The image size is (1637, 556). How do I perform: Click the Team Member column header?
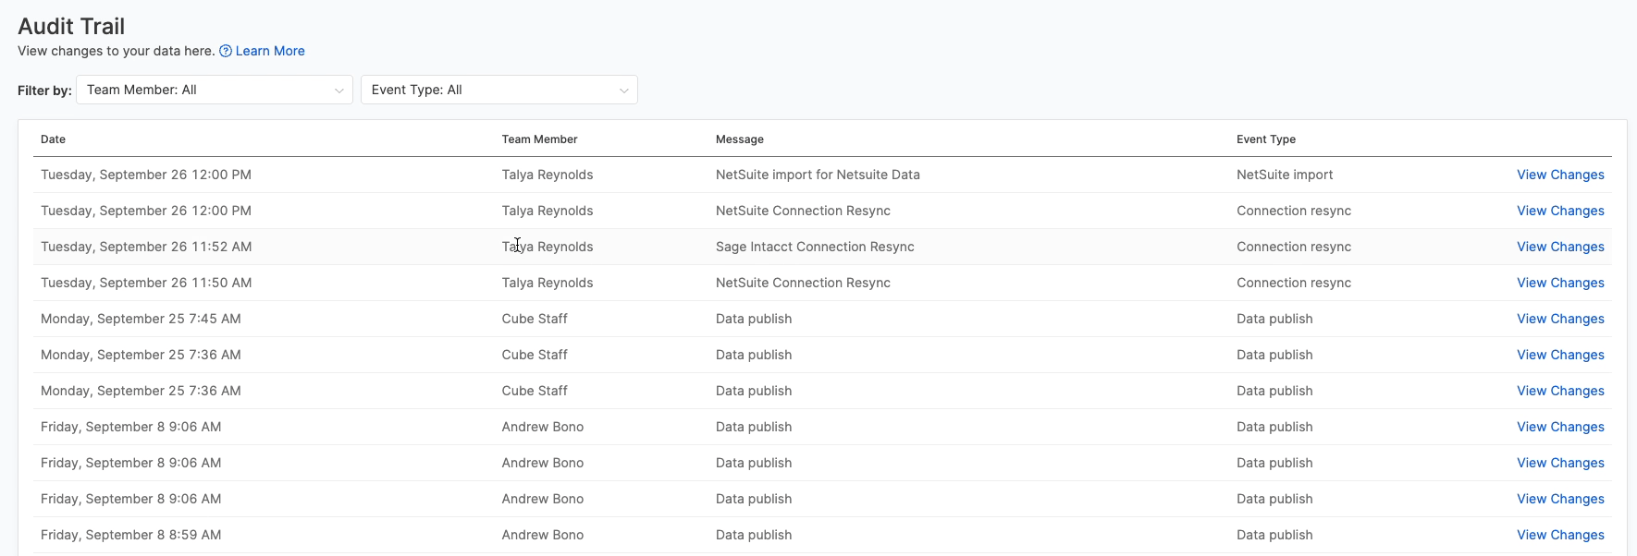coord(539,139)
